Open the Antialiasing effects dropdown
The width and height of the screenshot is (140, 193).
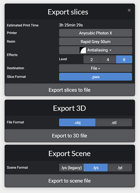point(96,50)
